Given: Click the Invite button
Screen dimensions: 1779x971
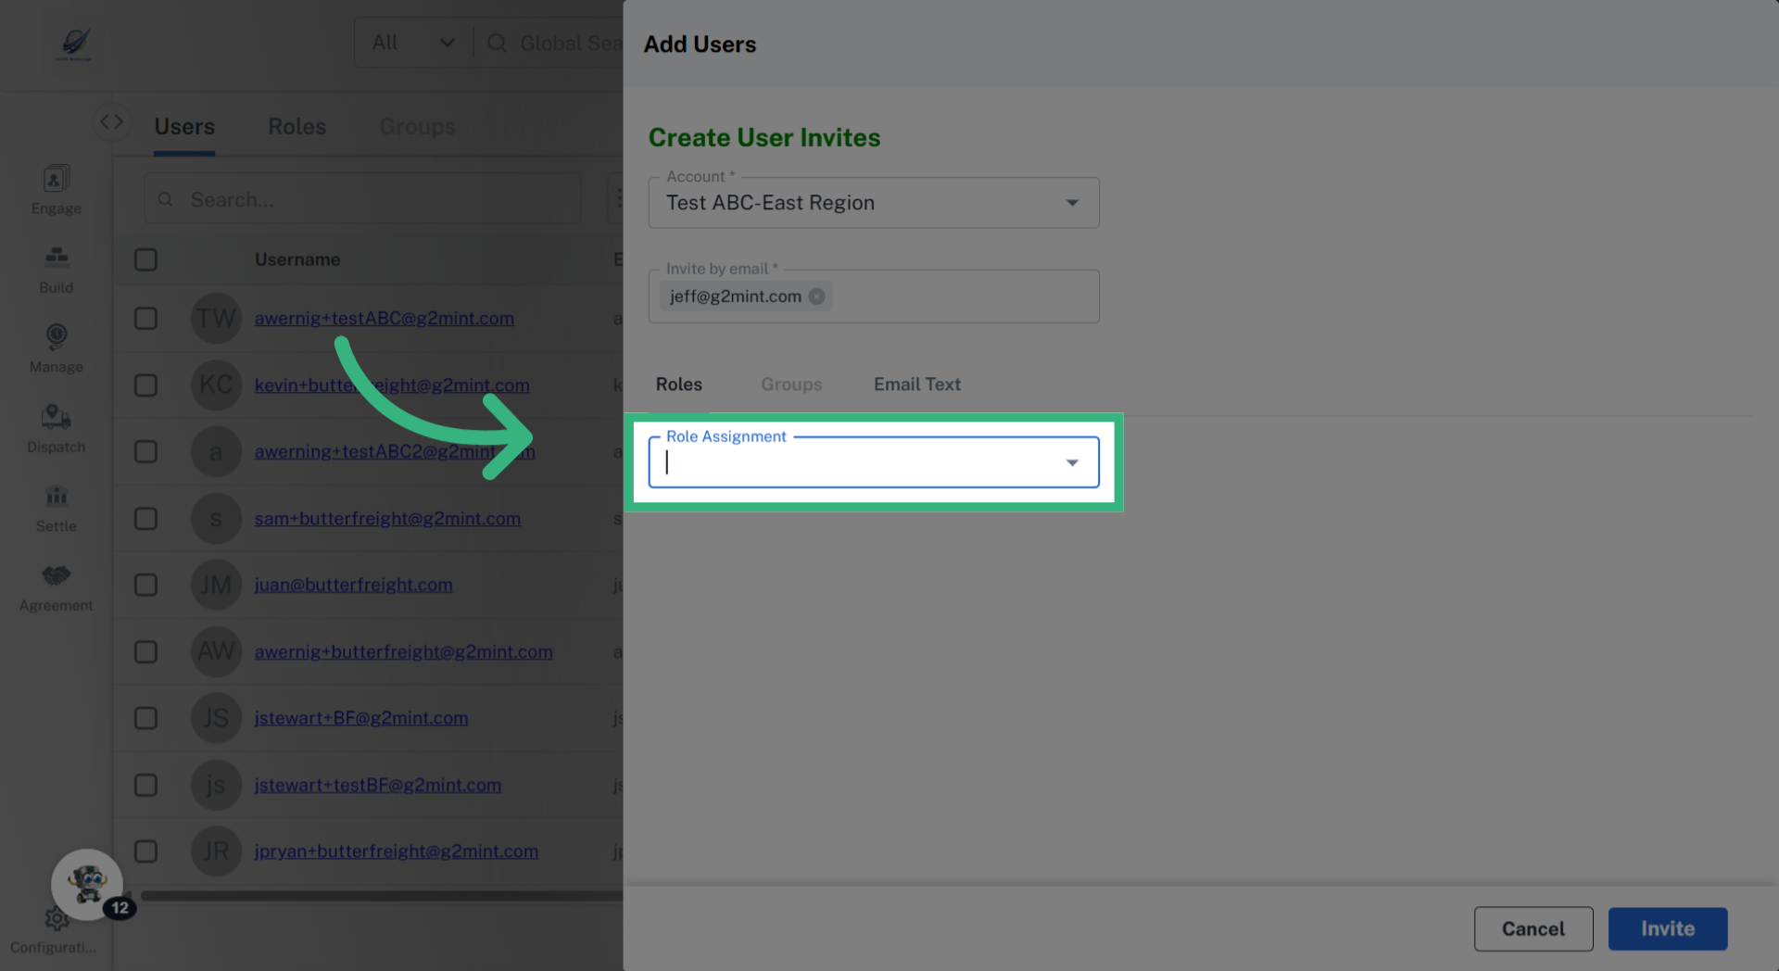Looking at the screenshot, I should pos(1667,928).
